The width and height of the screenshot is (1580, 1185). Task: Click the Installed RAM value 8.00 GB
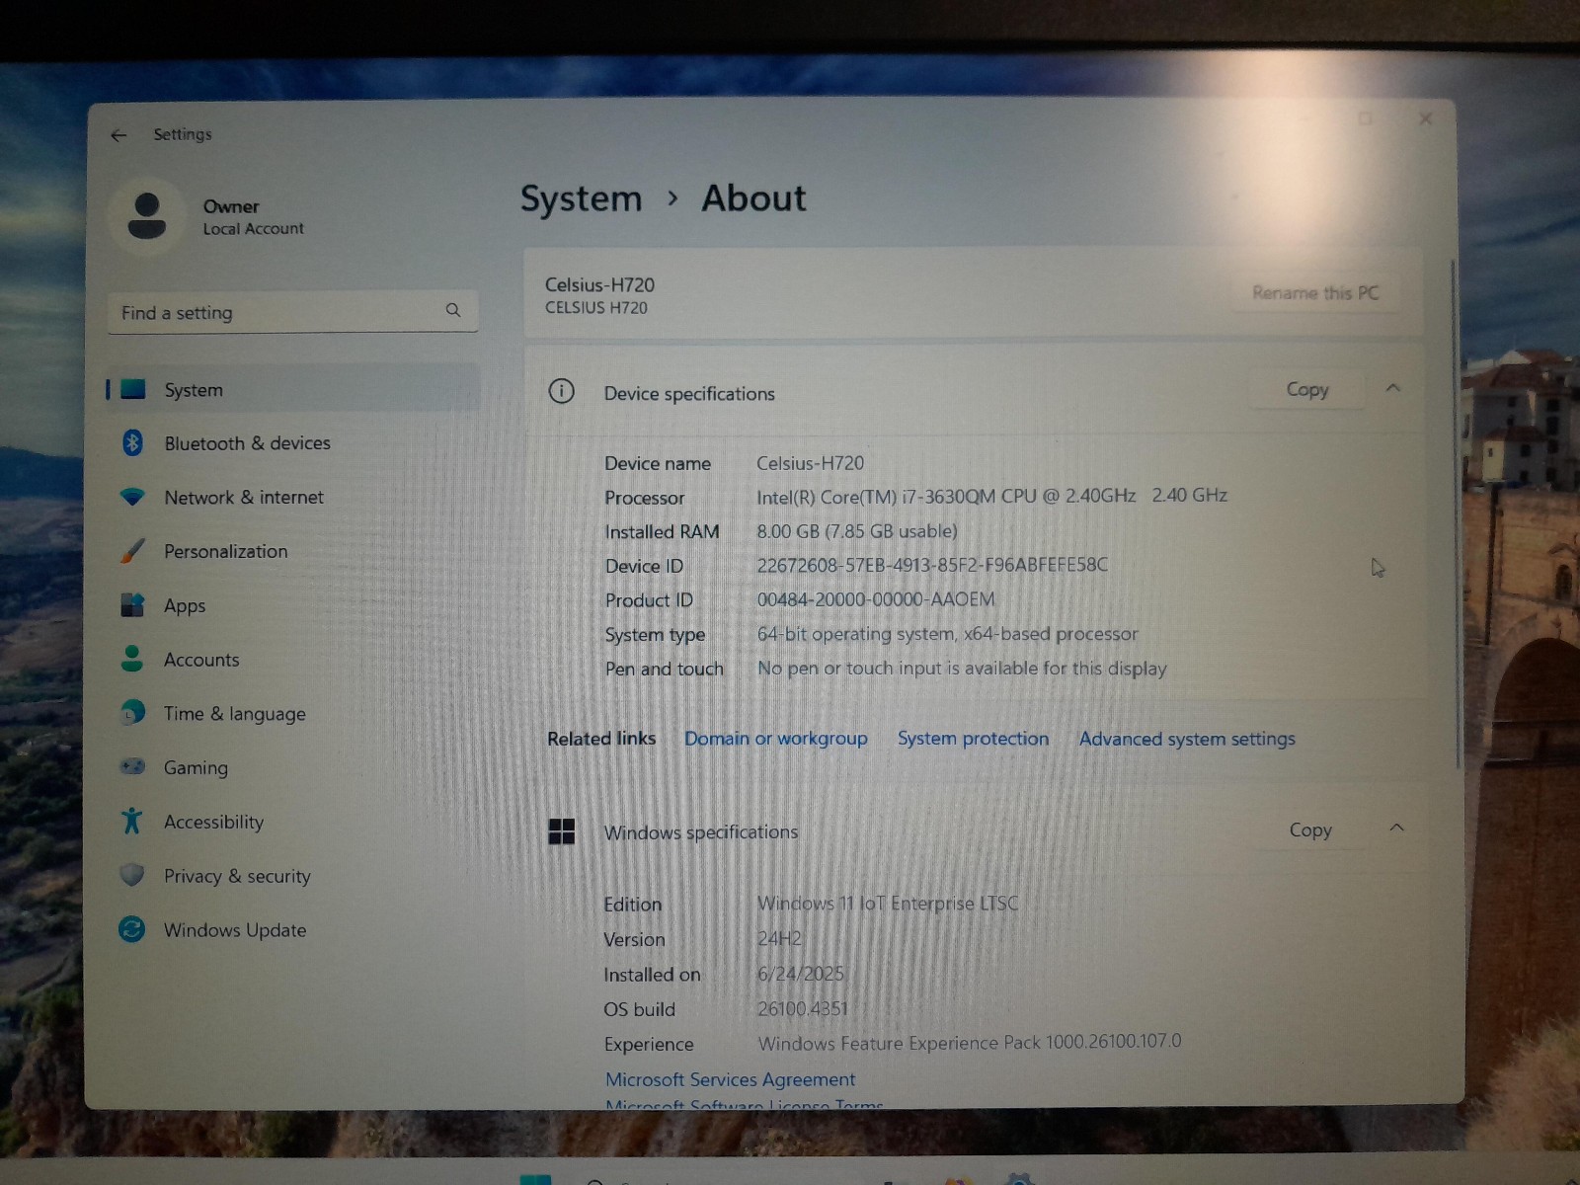coord(857,531)
